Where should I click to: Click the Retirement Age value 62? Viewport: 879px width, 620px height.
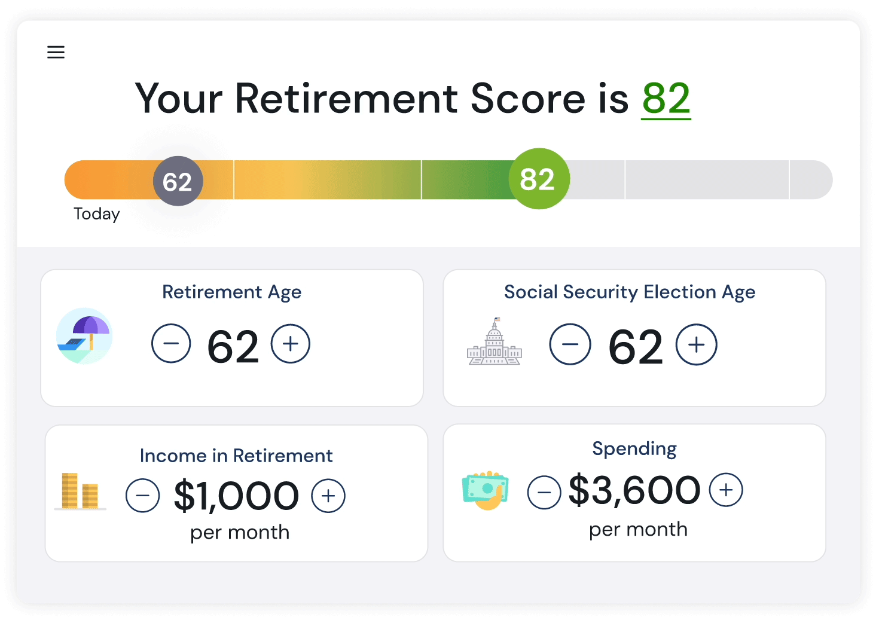pyautogui.click(x=233, y=347)
